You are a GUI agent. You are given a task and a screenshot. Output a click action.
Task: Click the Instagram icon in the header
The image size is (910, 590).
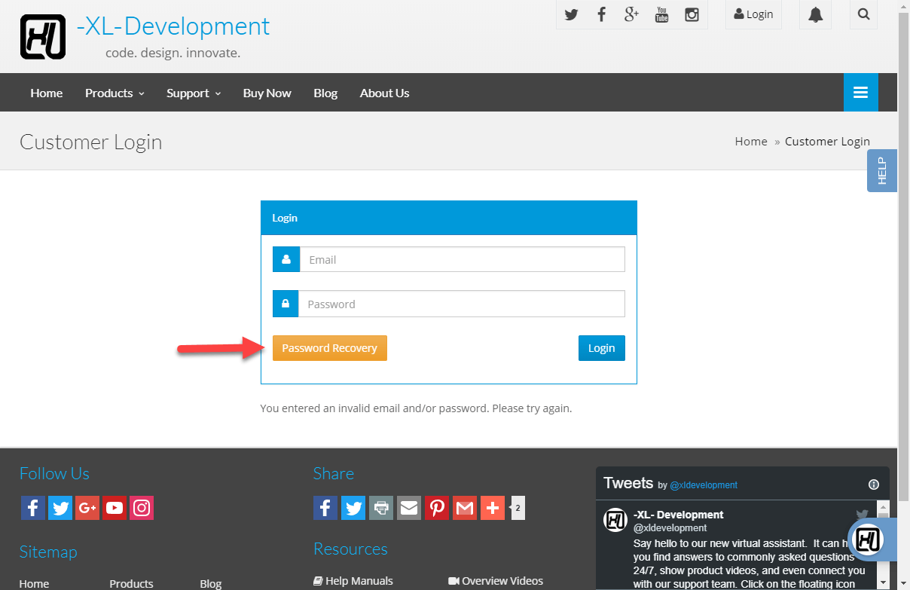point(692,14)
